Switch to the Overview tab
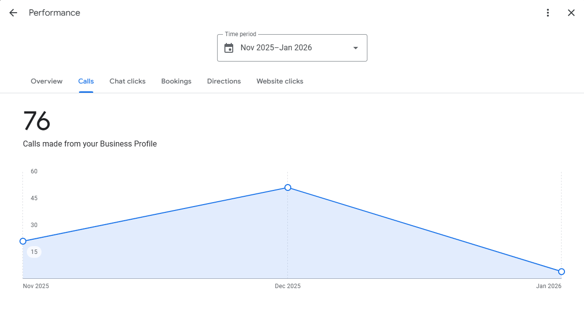Image resolution: width=584 pixels, height=313 pixels. [x=46, y=81]
